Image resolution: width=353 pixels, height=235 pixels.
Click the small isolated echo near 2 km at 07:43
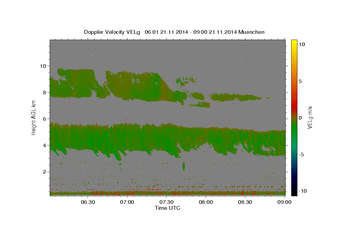pos(184,166)
